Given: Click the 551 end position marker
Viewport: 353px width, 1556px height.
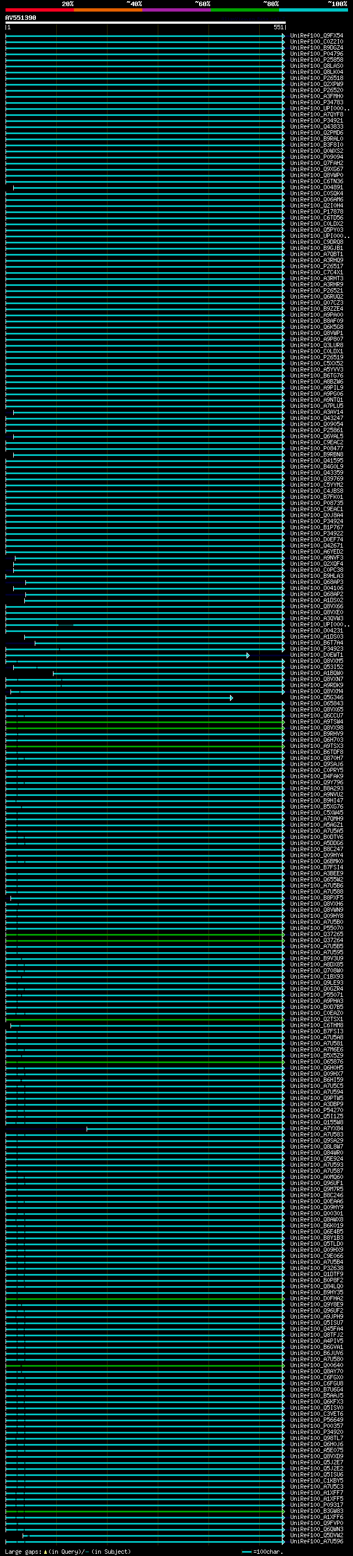Looking at the screenshot, I should [278, 27].
